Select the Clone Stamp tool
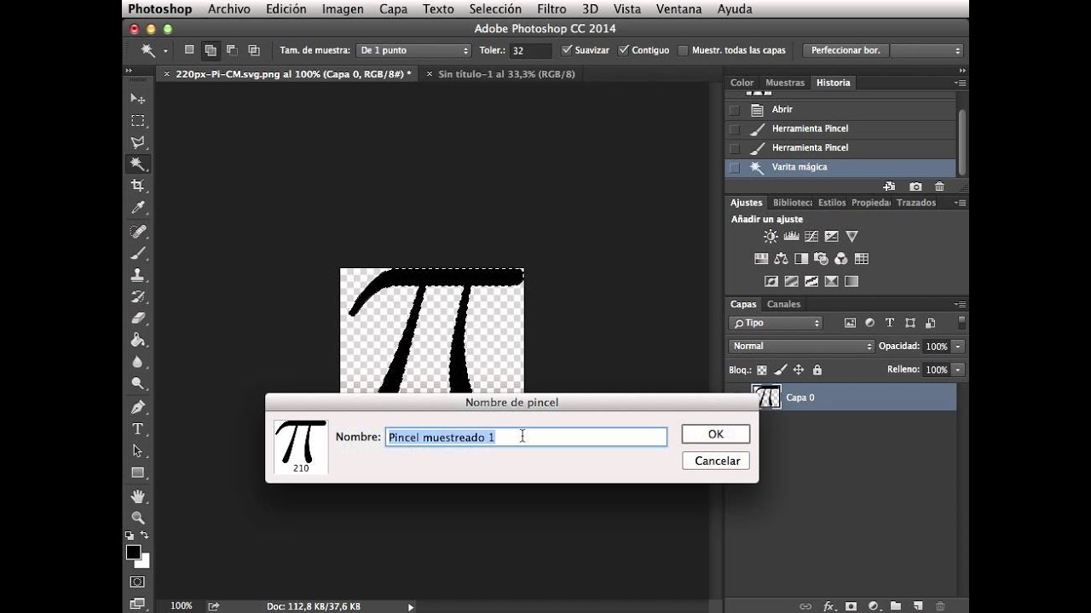The image size is (1091, 613). pyautogui.click(x=137, y=275)
